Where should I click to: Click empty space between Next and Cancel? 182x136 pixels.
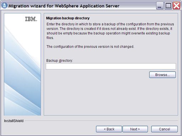pos(149,129)
